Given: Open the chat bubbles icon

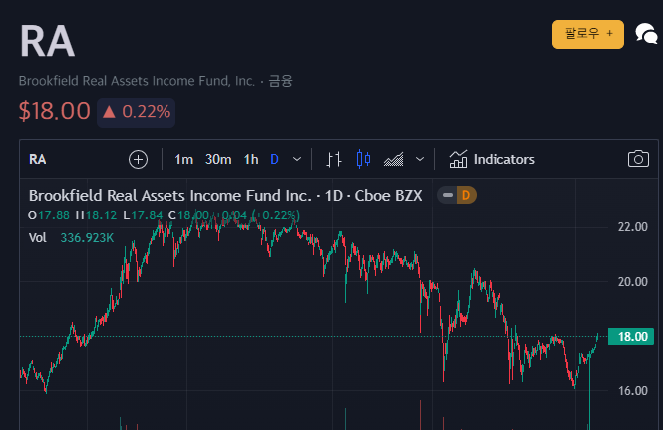Looking at the screenshot, I should tap(646, 34).
